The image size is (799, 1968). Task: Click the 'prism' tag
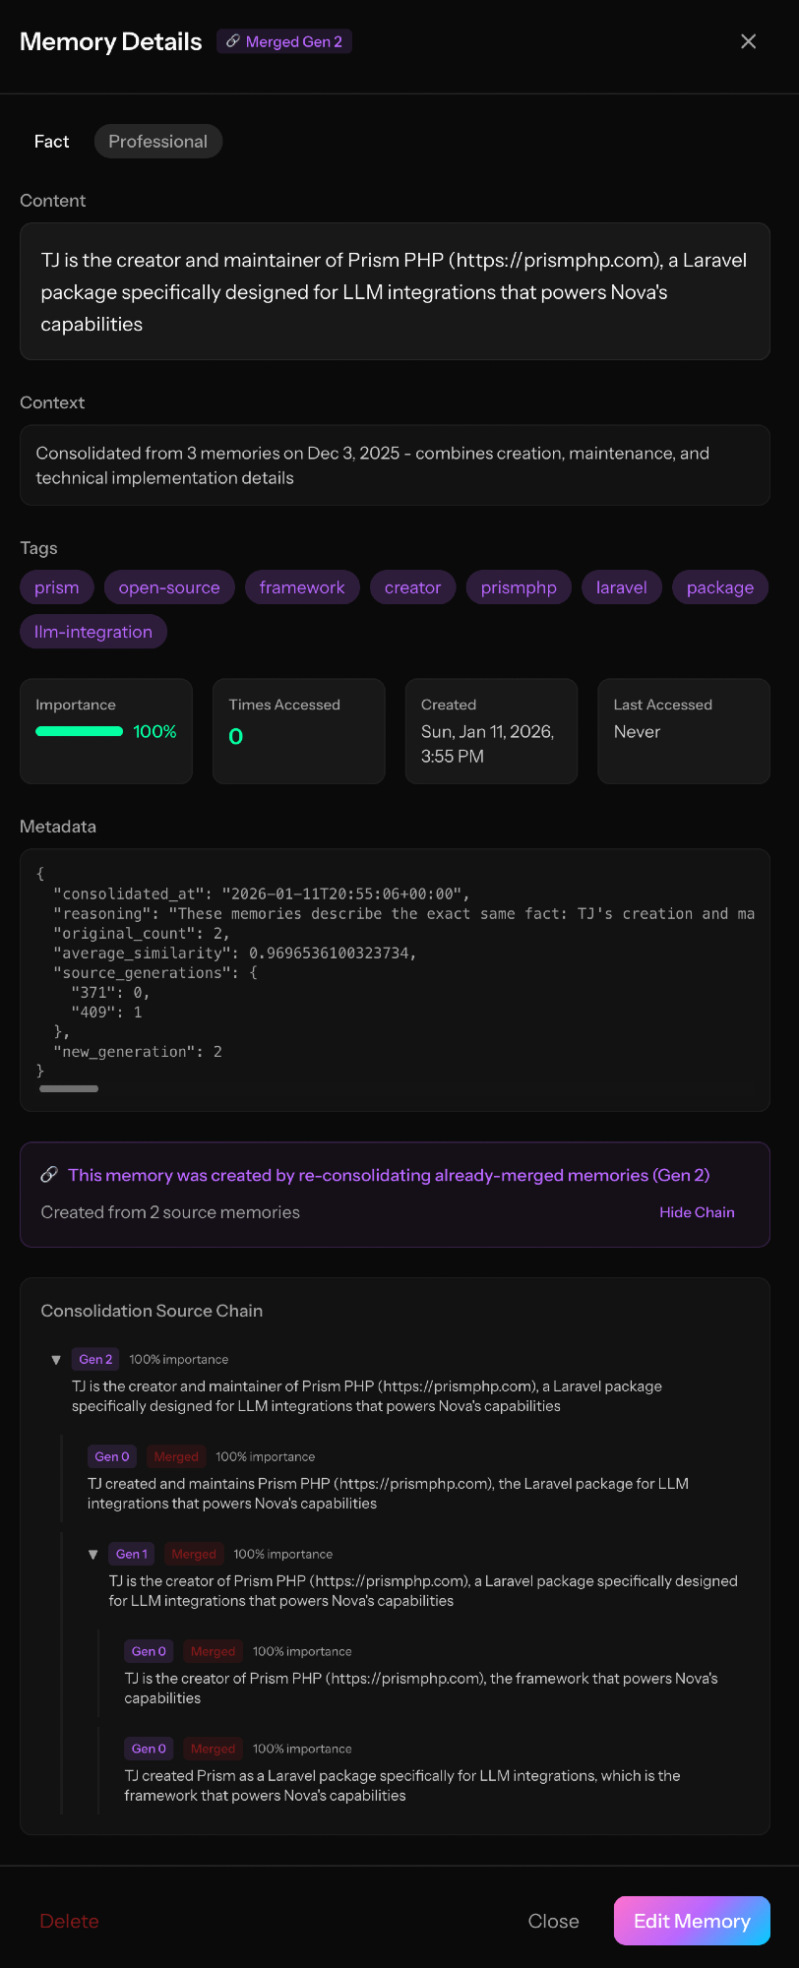57,587
